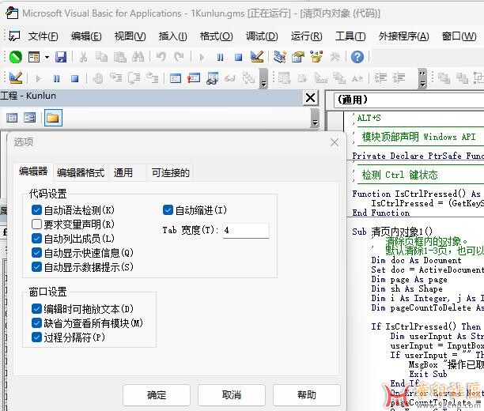Click the Break icon in debug toolbar
The height and width of the screenshot is (411, 484).
[56, 79]
